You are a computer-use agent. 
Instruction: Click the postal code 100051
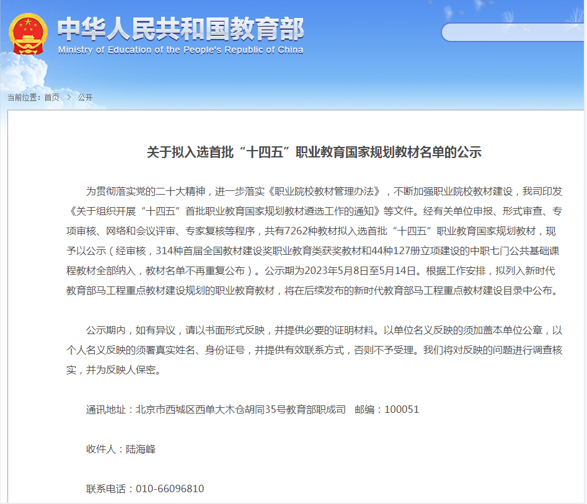point(402,410)
